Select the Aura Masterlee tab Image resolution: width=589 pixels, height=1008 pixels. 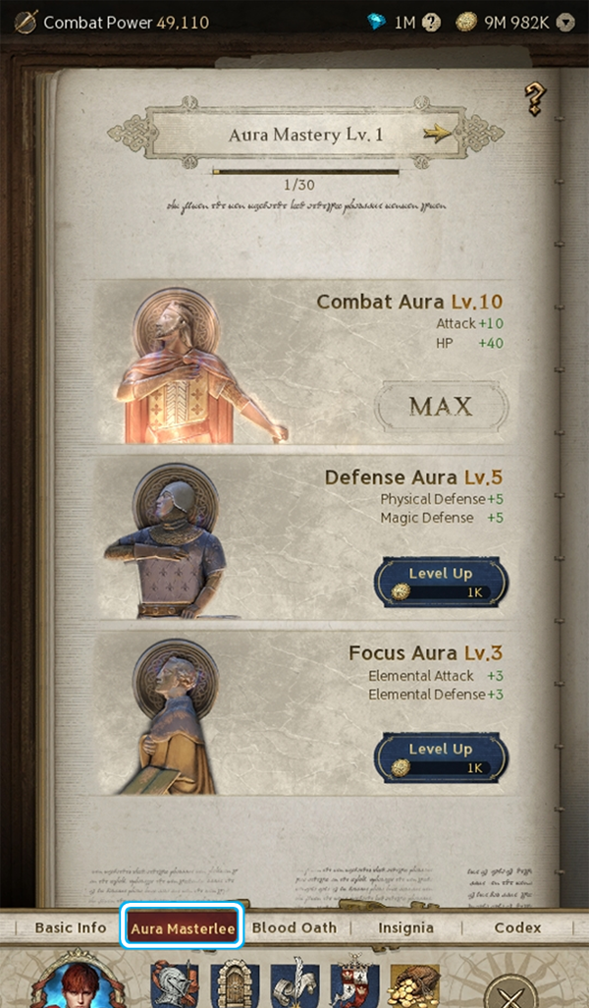(x=183, y=927)
